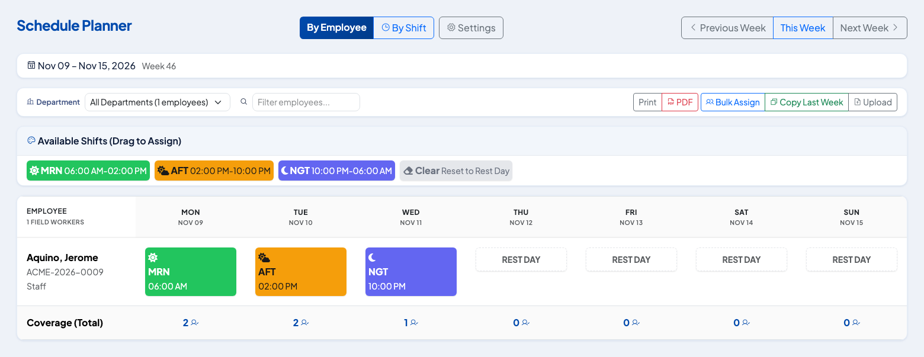Viewport: 924px width, 357px height.
Task: Click the SUN Nov 15 column header
Action: 852,217
